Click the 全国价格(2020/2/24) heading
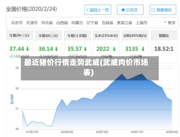Viewport: 180px width, 137px height. click(31, 9)
